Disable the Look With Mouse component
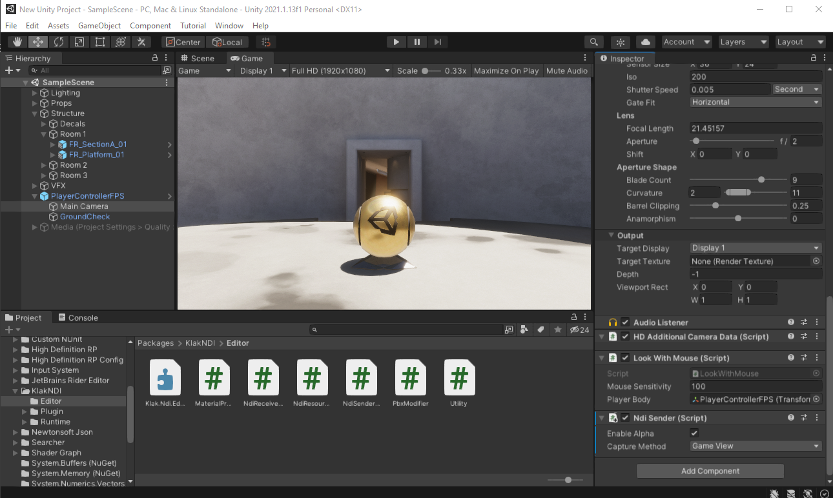The image size is (833, 498). coord(624,357)
